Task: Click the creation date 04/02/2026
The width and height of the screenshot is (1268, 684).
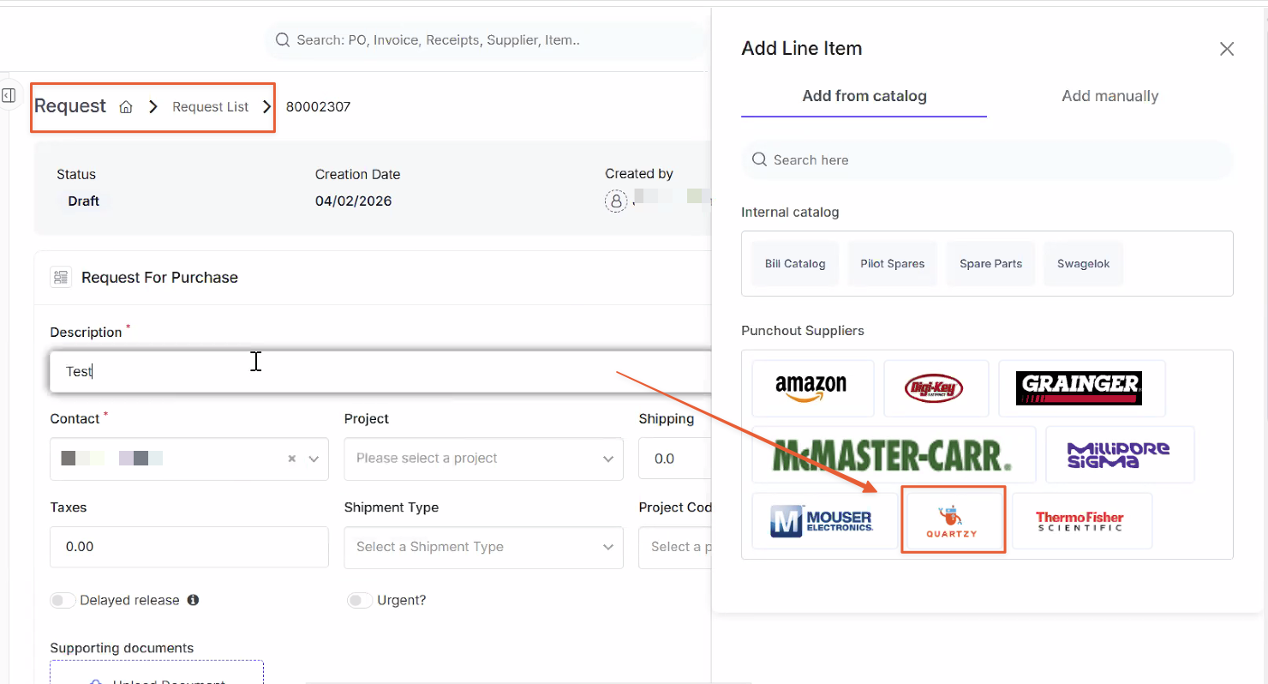Action: click(354, 201)
